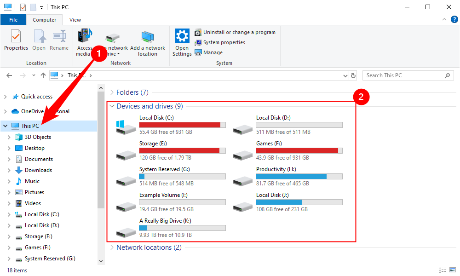460x276 pixels.
Task: Open Documents in the sidebar
Action: 39,159
